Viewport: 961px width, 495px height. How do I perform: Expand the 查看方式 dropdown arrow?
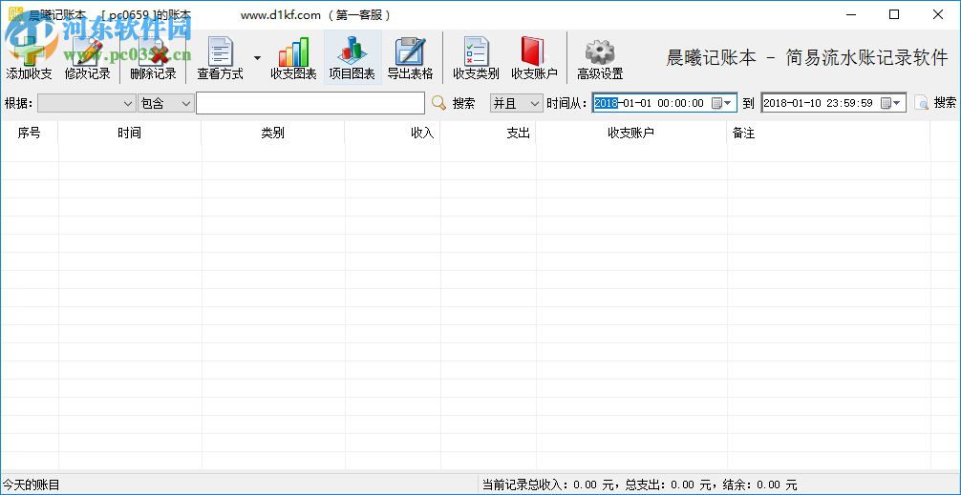pos(257,58)
